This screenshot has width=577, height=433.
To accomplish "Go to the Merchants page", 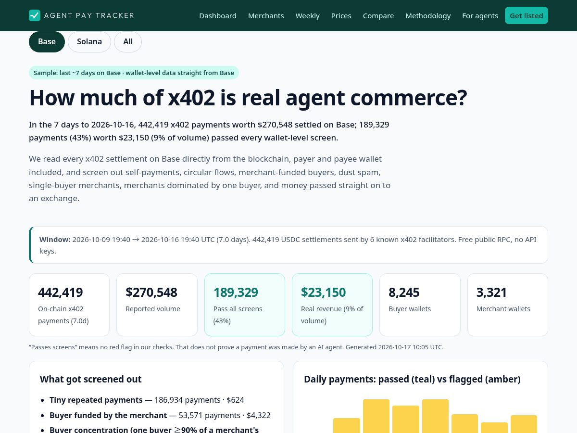I will (266, 15).
